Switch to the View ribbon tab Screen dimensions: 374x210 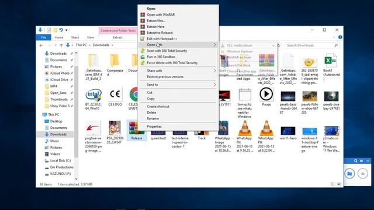91,37
